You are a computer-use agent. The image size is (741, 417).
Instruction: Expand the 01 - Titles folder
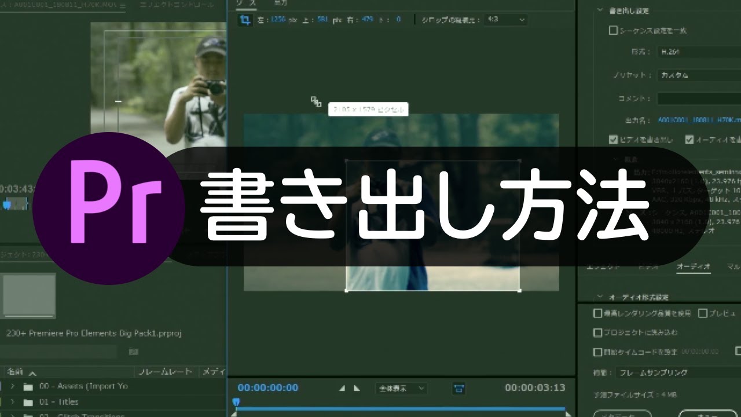(12, 402)
